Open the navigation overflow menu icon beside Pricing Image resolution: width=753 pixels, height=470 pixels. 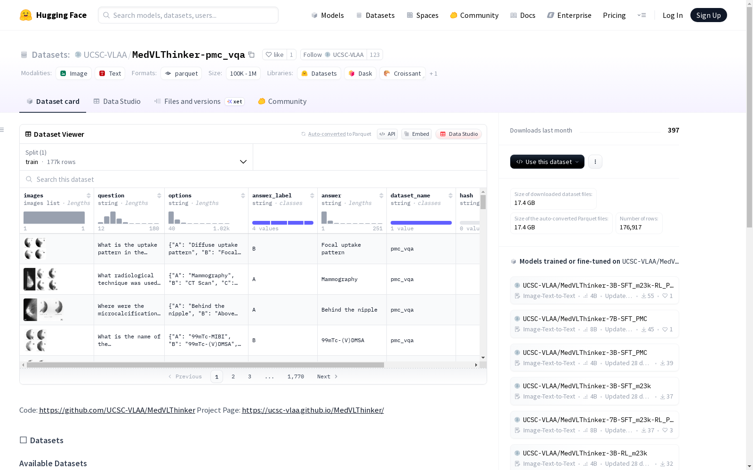point(641,15)
